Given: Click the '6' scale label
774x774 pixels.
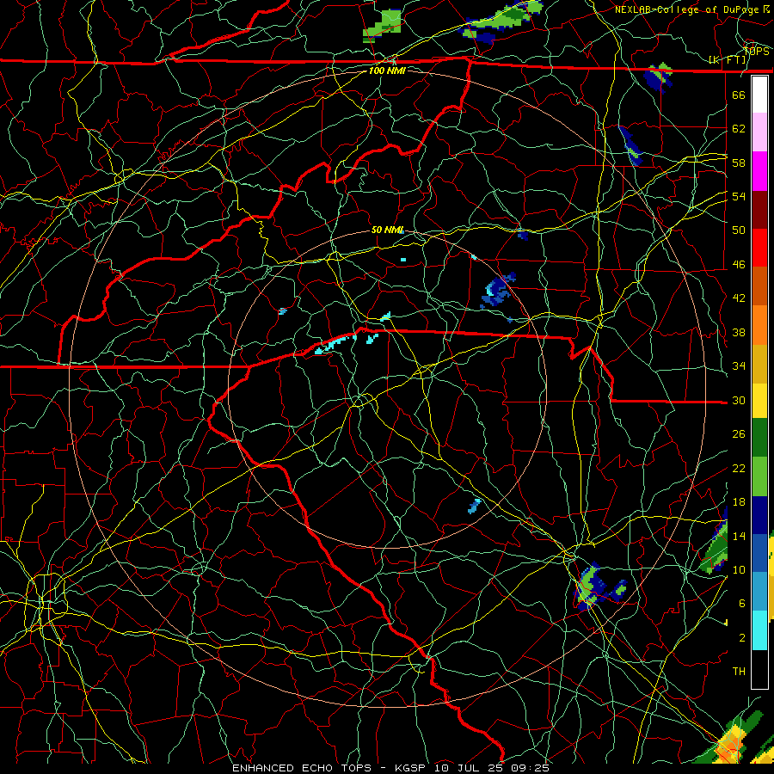Looking at the screenshot, I should click(741, 603).
